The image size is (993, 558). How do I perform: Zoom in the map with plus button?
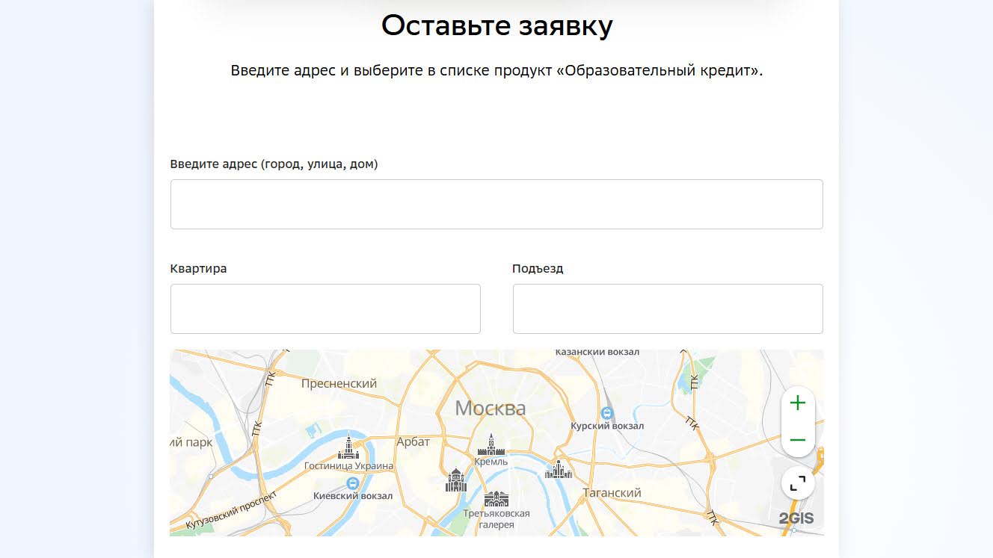798,403
